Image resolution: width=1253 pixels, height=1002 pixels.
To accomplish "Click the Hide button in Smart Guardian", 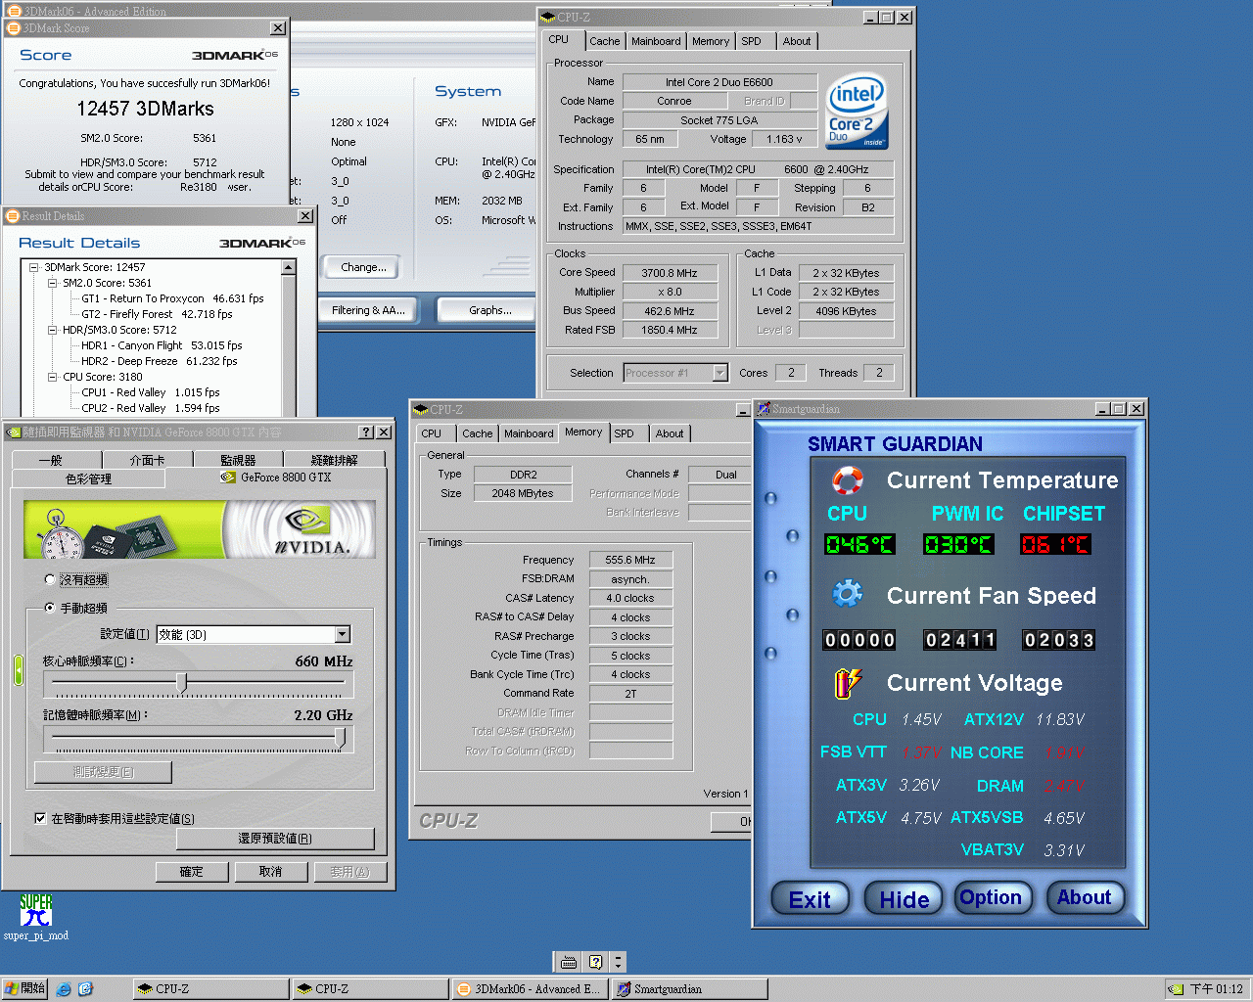I will (904, 899).
